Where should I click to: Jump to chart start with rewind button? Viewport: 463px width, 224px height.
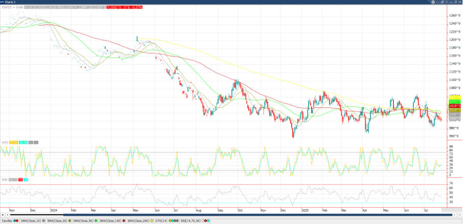click(x=3, y=215)
